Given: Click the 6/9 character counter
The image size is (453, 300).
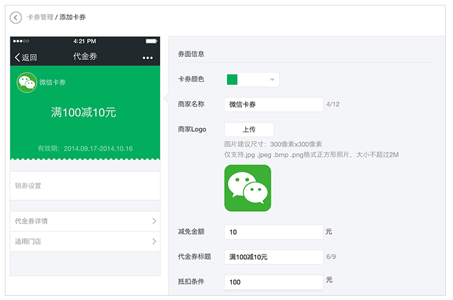Looking at the screenshot, I should pyautogui.click(x=331, y=256).
